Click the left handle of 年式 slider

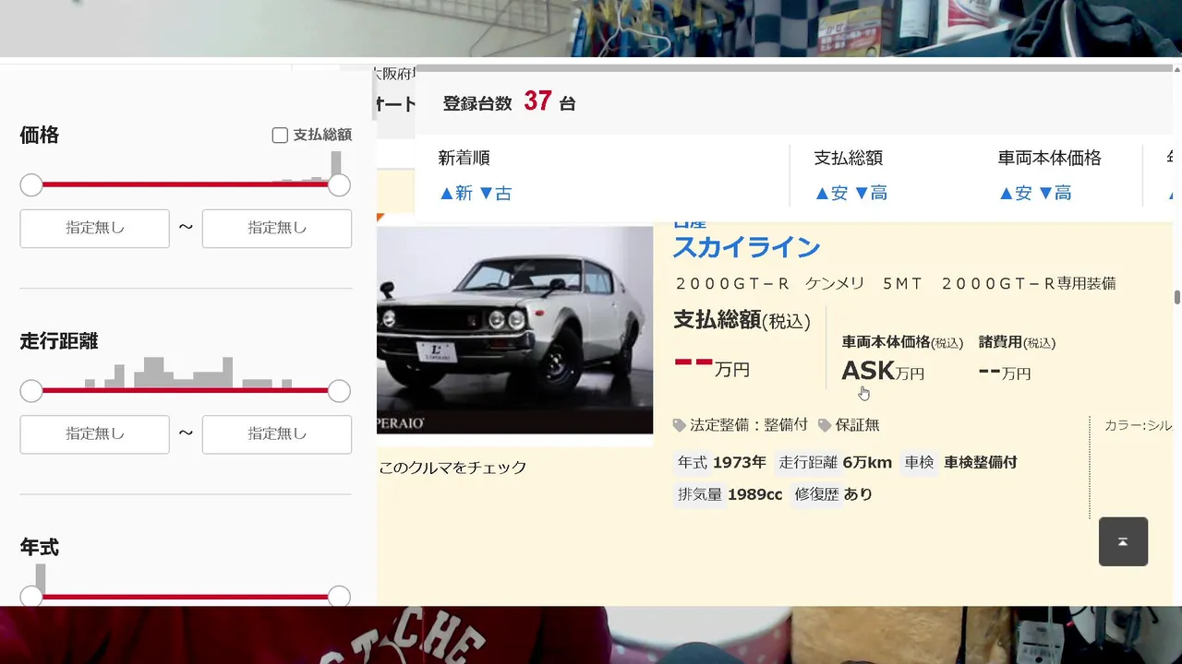[x=31, y=597]
